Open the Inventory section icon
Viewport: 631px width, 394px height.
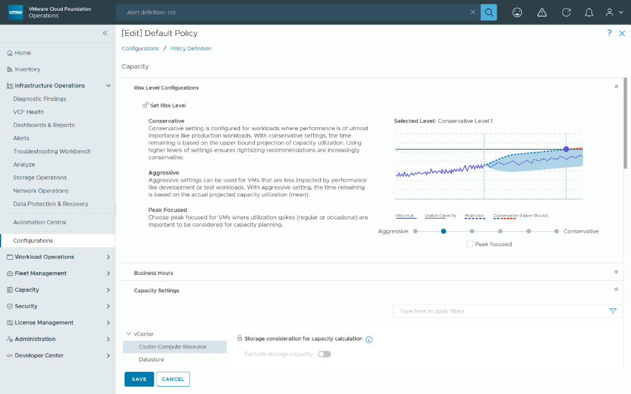9,69
